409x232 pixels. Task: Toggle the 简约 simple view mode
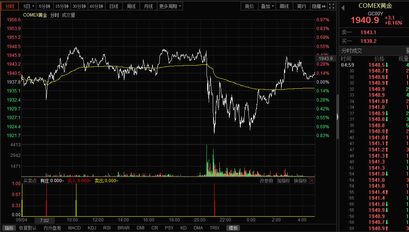coord(301,6)
